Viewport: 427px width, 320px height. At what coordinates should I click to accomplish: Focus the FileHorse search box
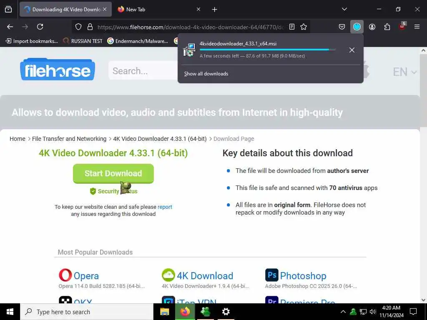143,71
